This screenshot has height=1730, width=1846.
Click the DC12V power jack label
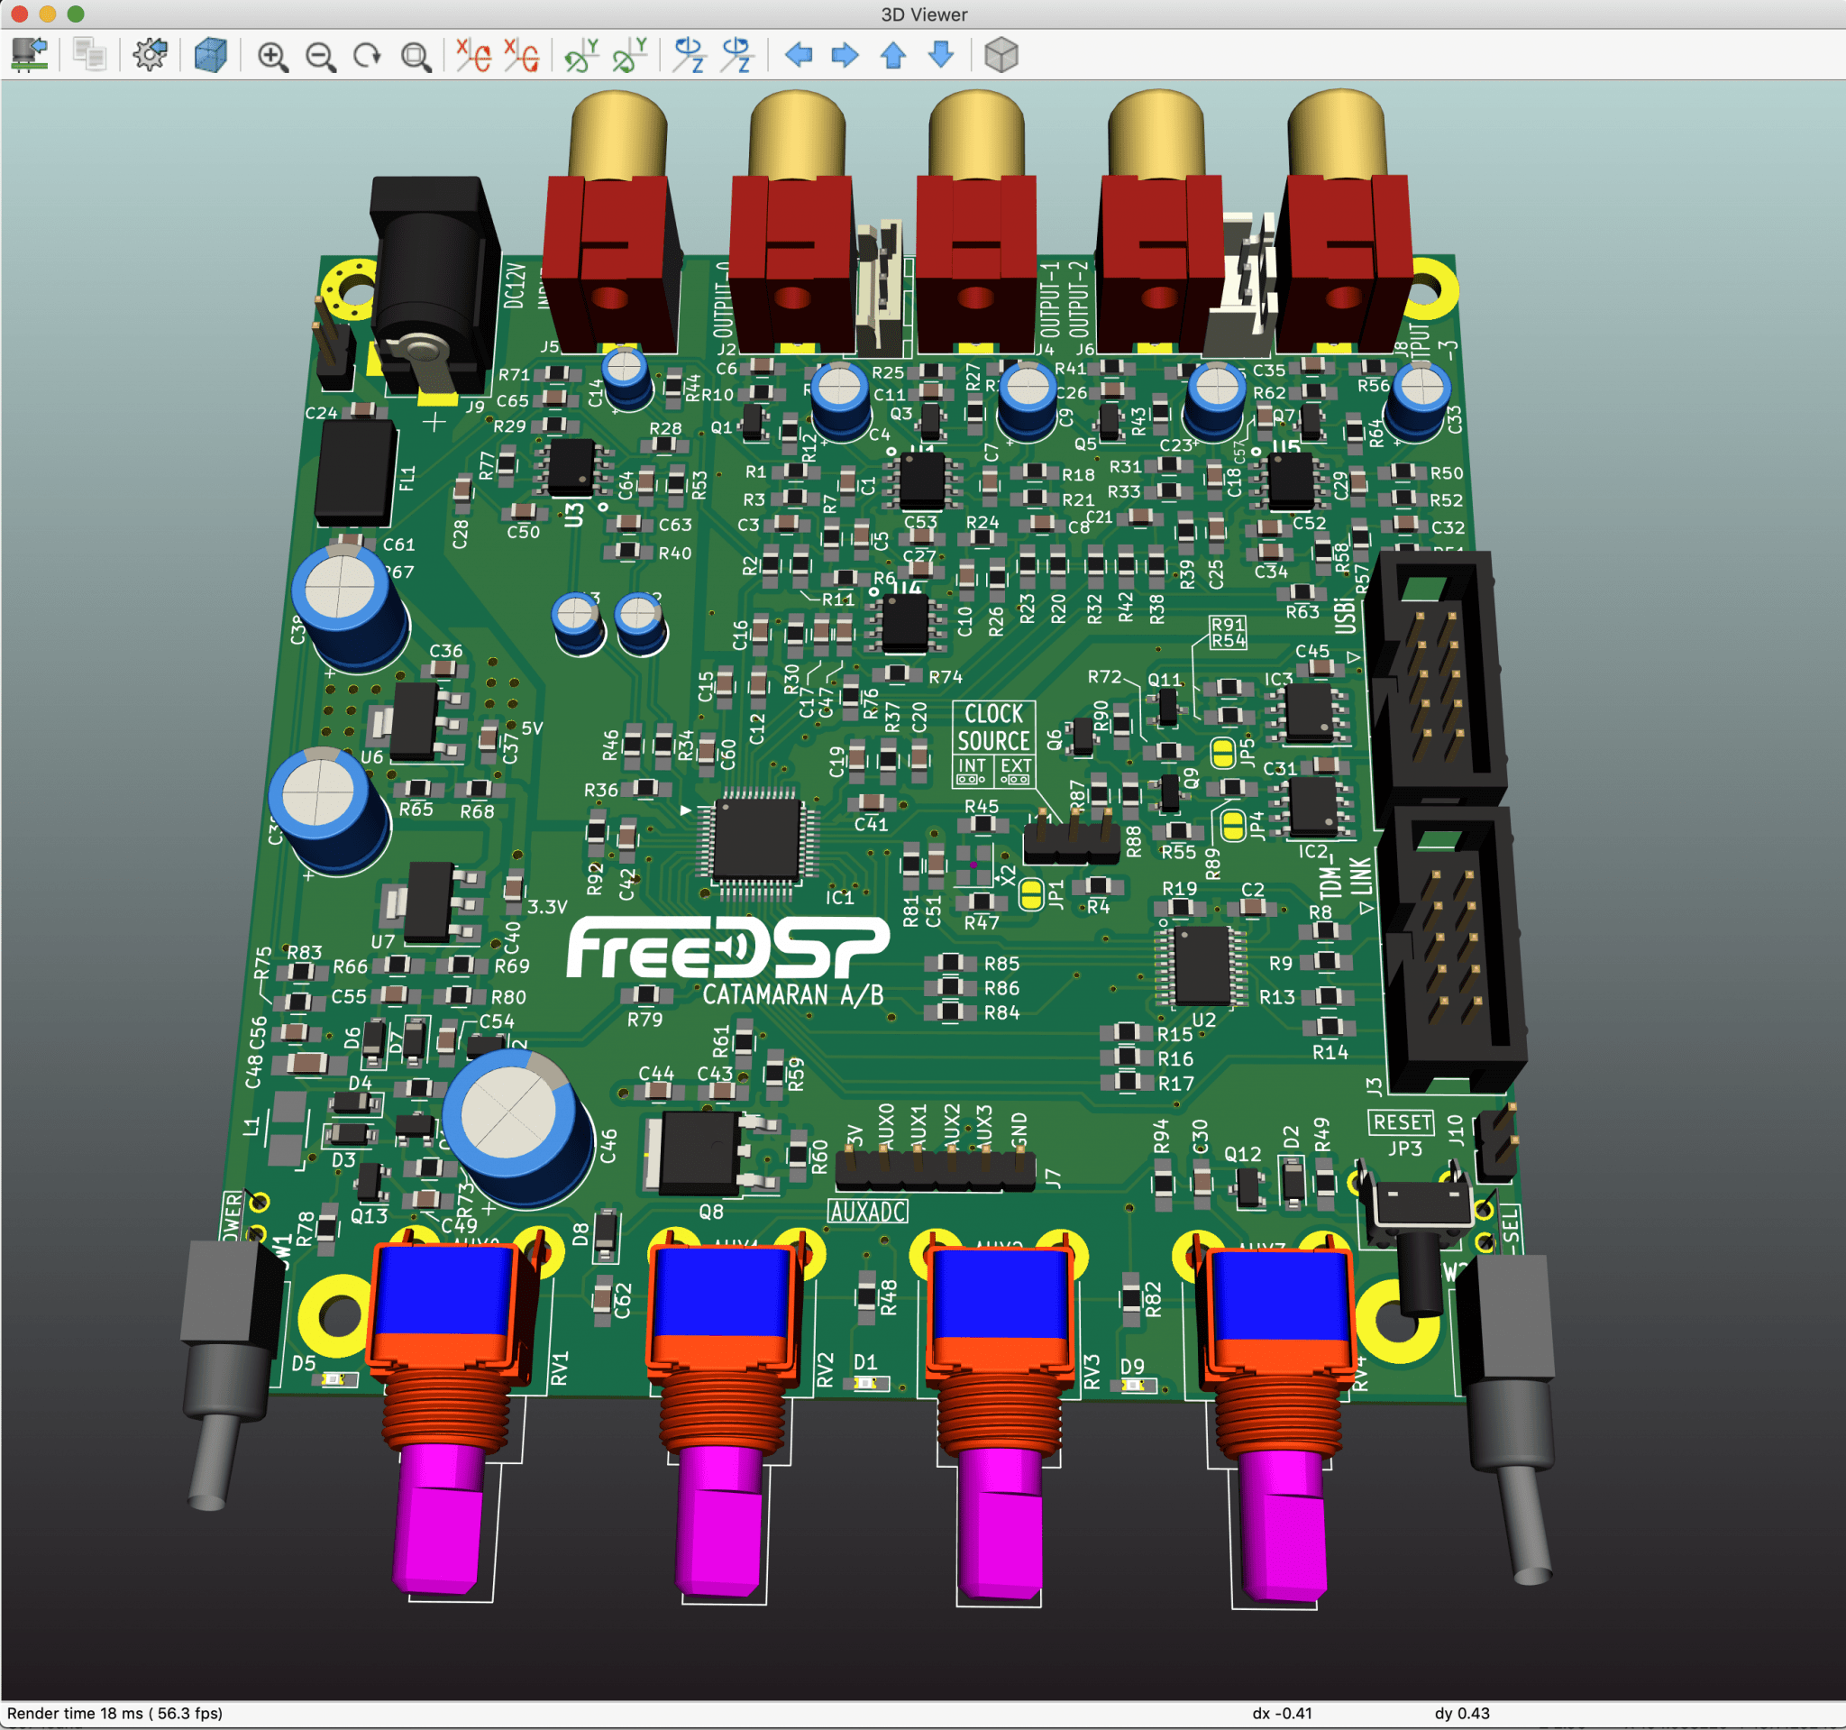point(515,285)
